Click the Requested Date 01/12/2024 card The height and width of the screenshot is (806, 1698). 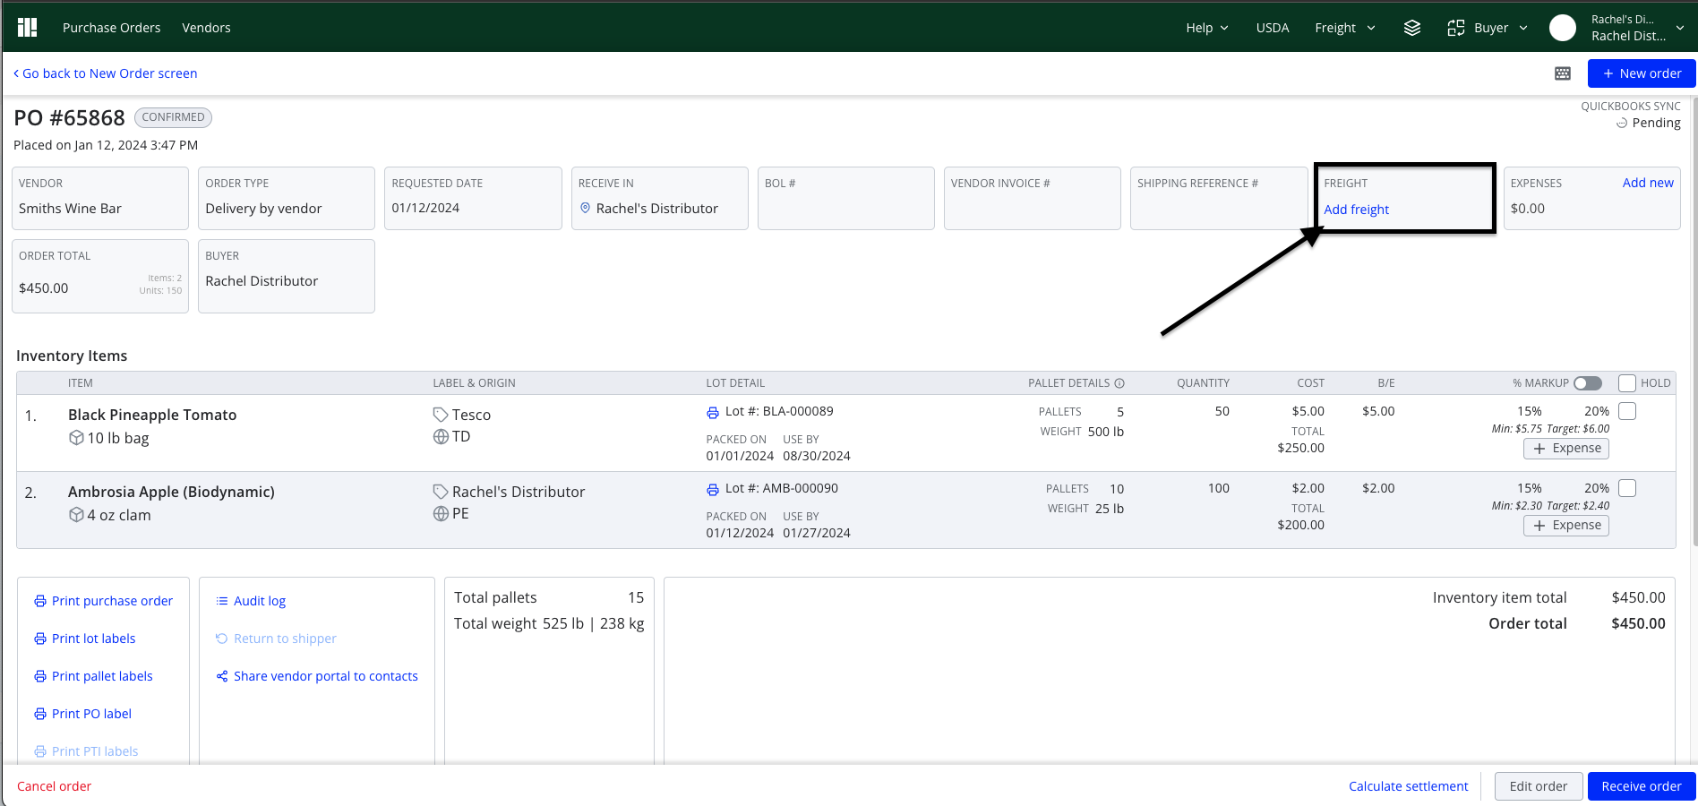(473, 198)
